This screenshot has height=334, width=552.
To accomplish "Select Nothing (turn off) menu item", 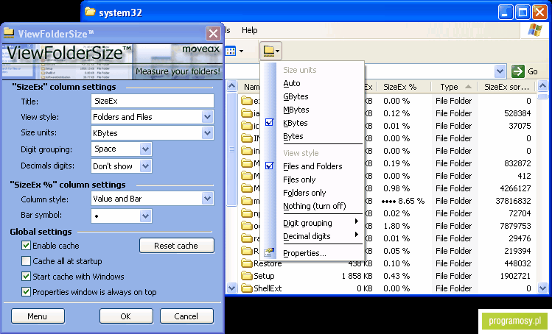I will [315, 206].
